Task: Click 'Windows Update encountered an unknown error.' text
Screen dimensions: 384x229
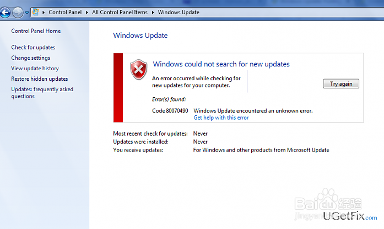Action: pyautogui.click(x=253, y=110)
